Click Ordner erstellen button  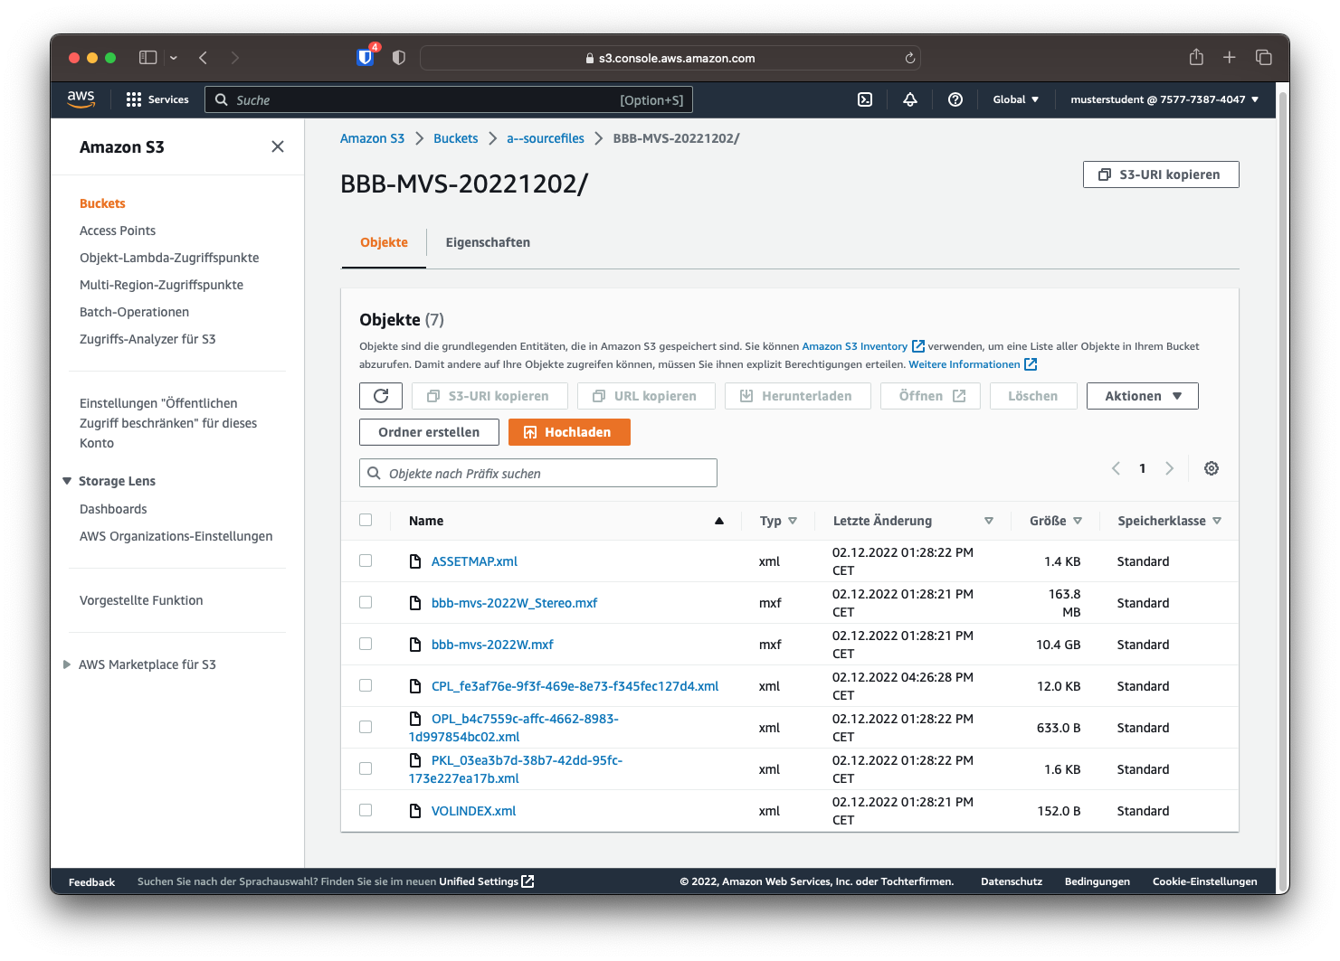429,432
